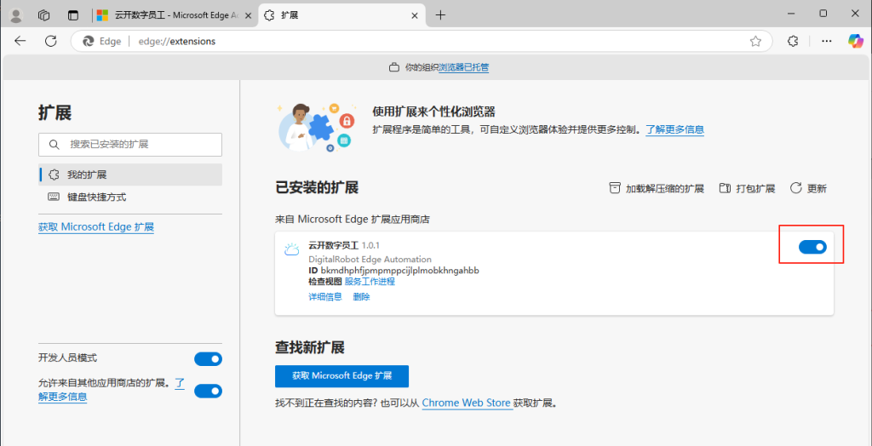Select 我的扩展 in sidebar

pos(130,174)
